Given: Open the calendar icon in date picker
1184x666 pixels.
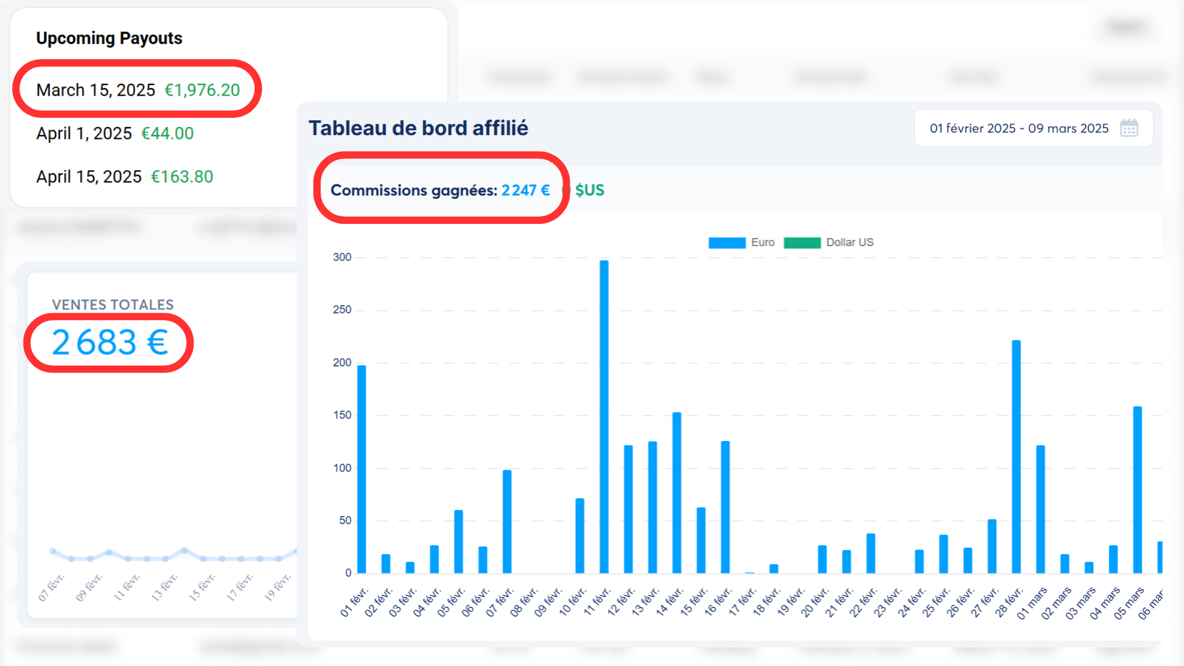Looking at the screenshot, I should tap(1128, 128).
